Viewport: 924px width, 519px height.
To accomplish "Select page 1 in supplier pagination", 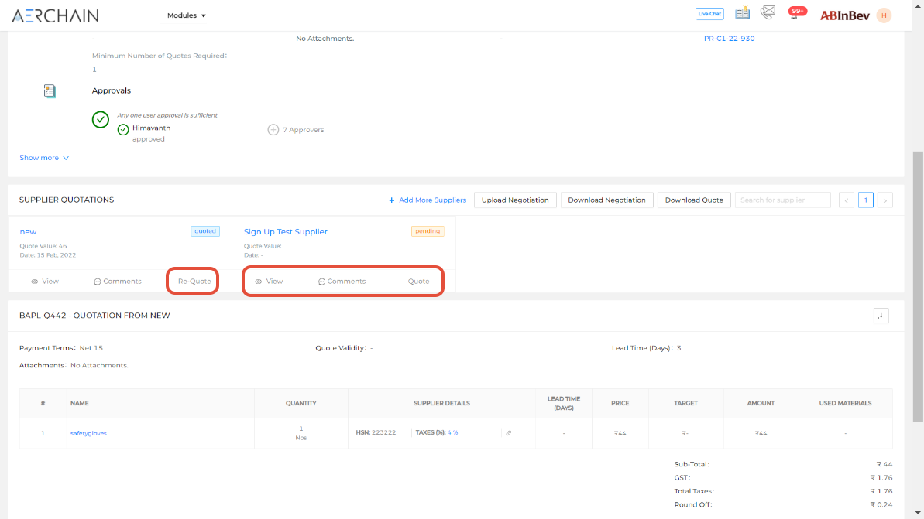I will point(866,200).
